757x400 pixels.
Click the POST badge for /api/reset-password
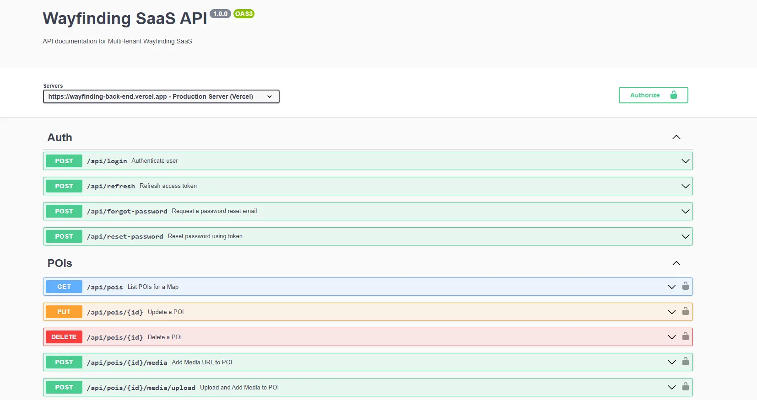point(64,236)
